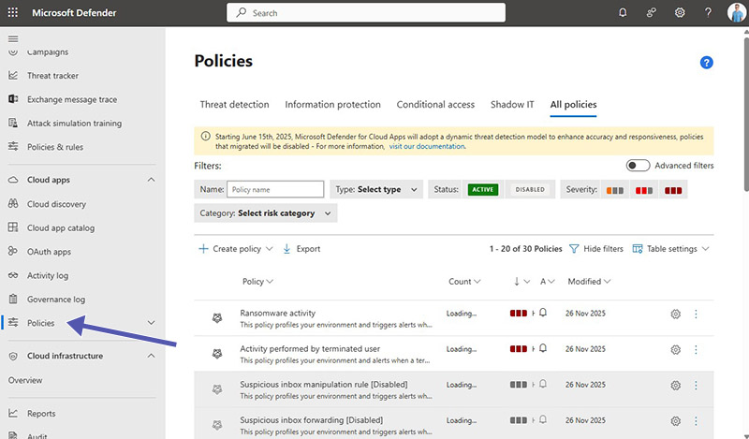Viewport: 749px width, 439px height.
Task: Open Ransomware activity policy
Action: 277,313
